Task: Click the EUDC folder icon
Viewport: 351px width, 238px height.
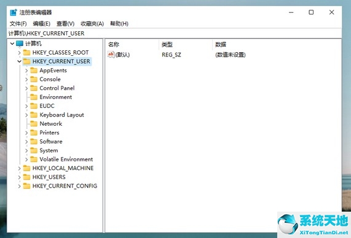Action: [34, 106]
